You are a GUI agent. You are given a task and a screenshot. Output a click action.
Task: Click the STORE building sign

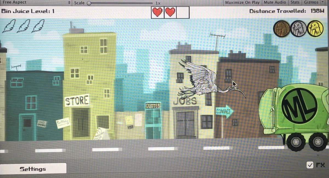77,100
